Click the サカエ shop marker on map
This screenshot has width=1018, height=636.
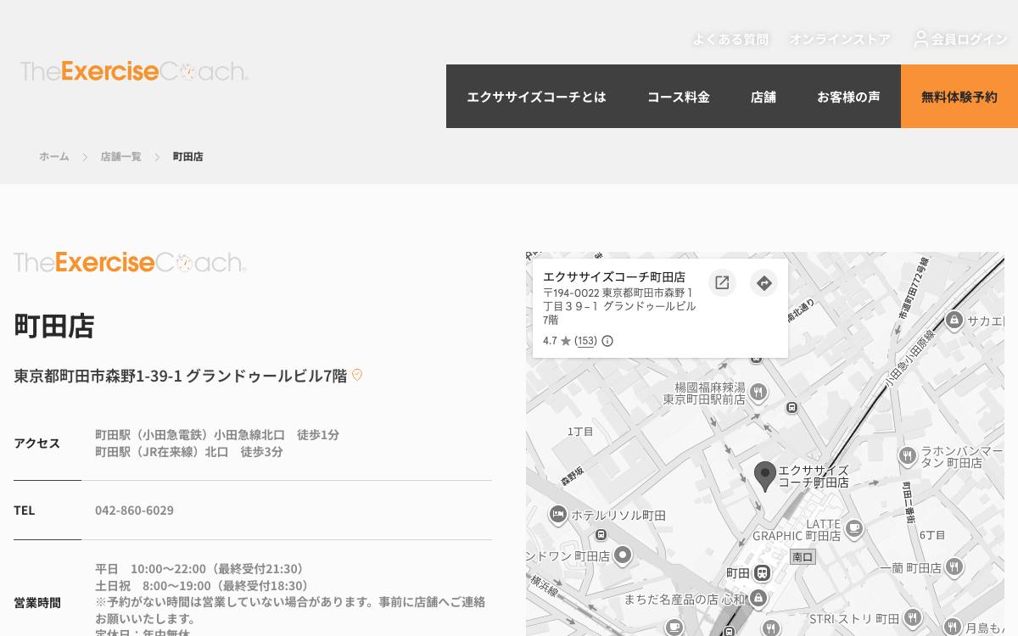pyautogui.click(x=954, y=320)
